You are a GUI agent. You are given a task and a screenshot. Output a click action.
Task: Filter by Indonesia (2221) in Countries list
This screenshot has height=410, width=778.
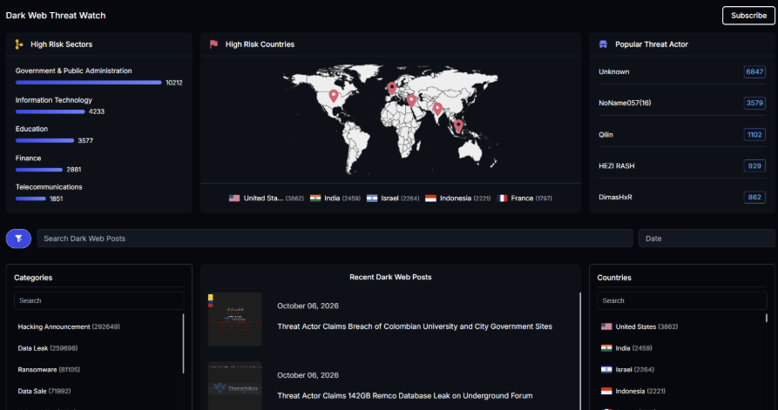point(640,391)
